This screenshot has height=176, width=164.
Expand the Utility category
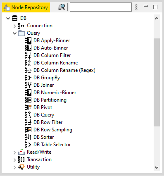pos(15,167)
